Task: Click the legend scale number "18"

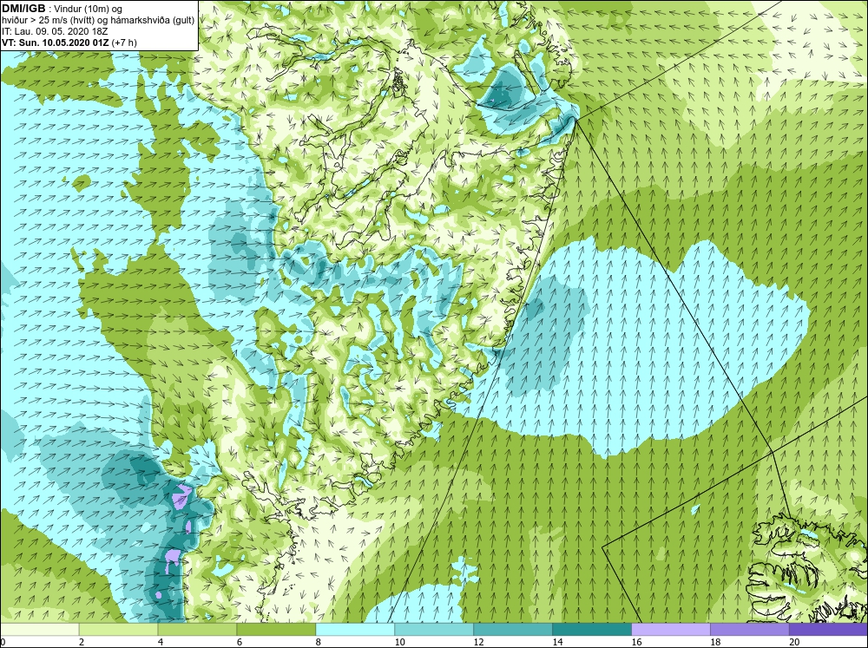Action: 715,642
